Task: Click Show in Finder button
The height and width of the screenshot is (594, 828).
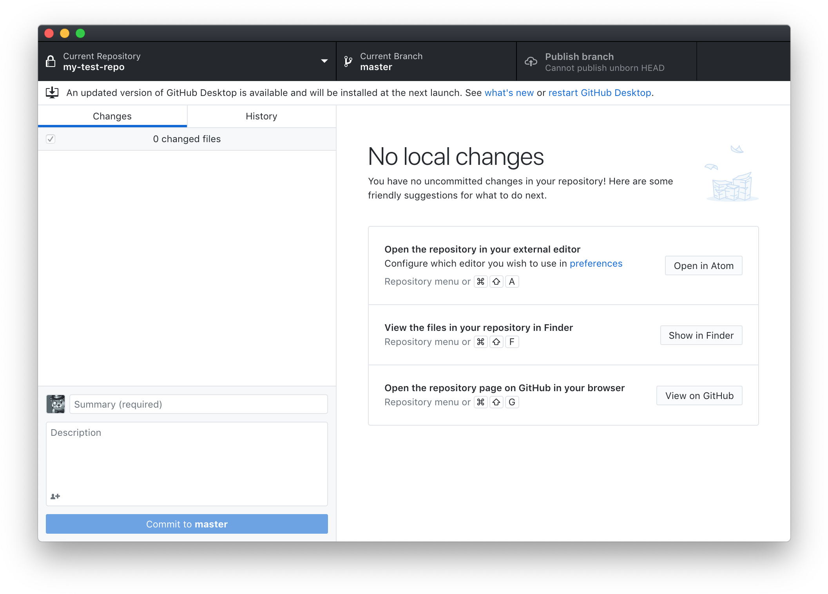Action: (x=701, y=336)
